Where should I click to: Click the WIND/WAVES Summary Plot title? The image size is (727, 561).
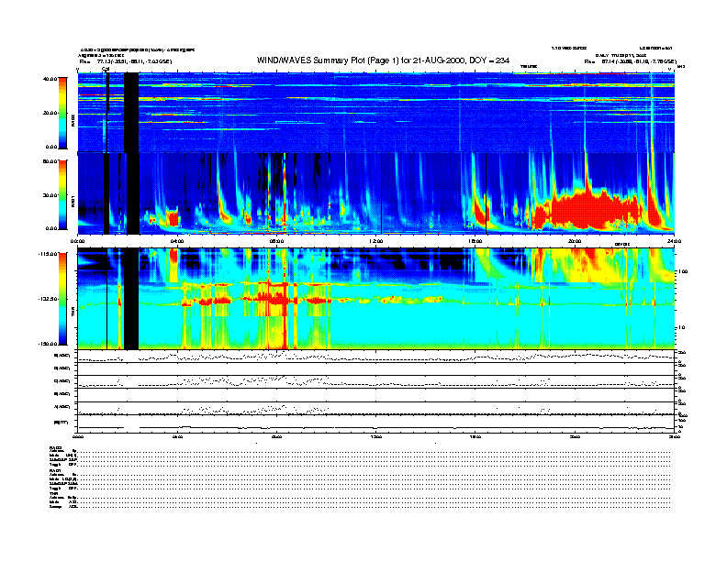click(x=383, y=60)
